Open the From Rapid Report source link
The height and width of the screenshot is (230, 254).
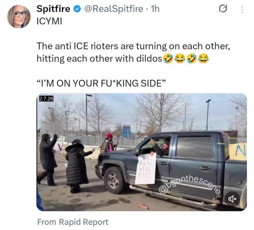tap(73, 222)
